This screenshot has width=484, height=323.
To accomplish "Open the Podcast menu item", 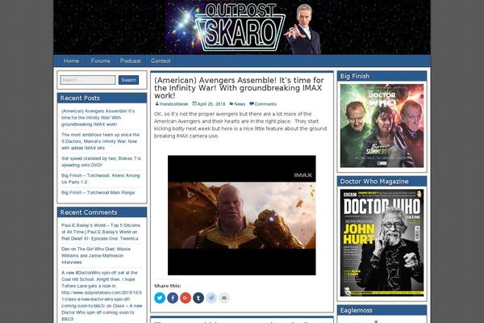I will tap(131, 61).
